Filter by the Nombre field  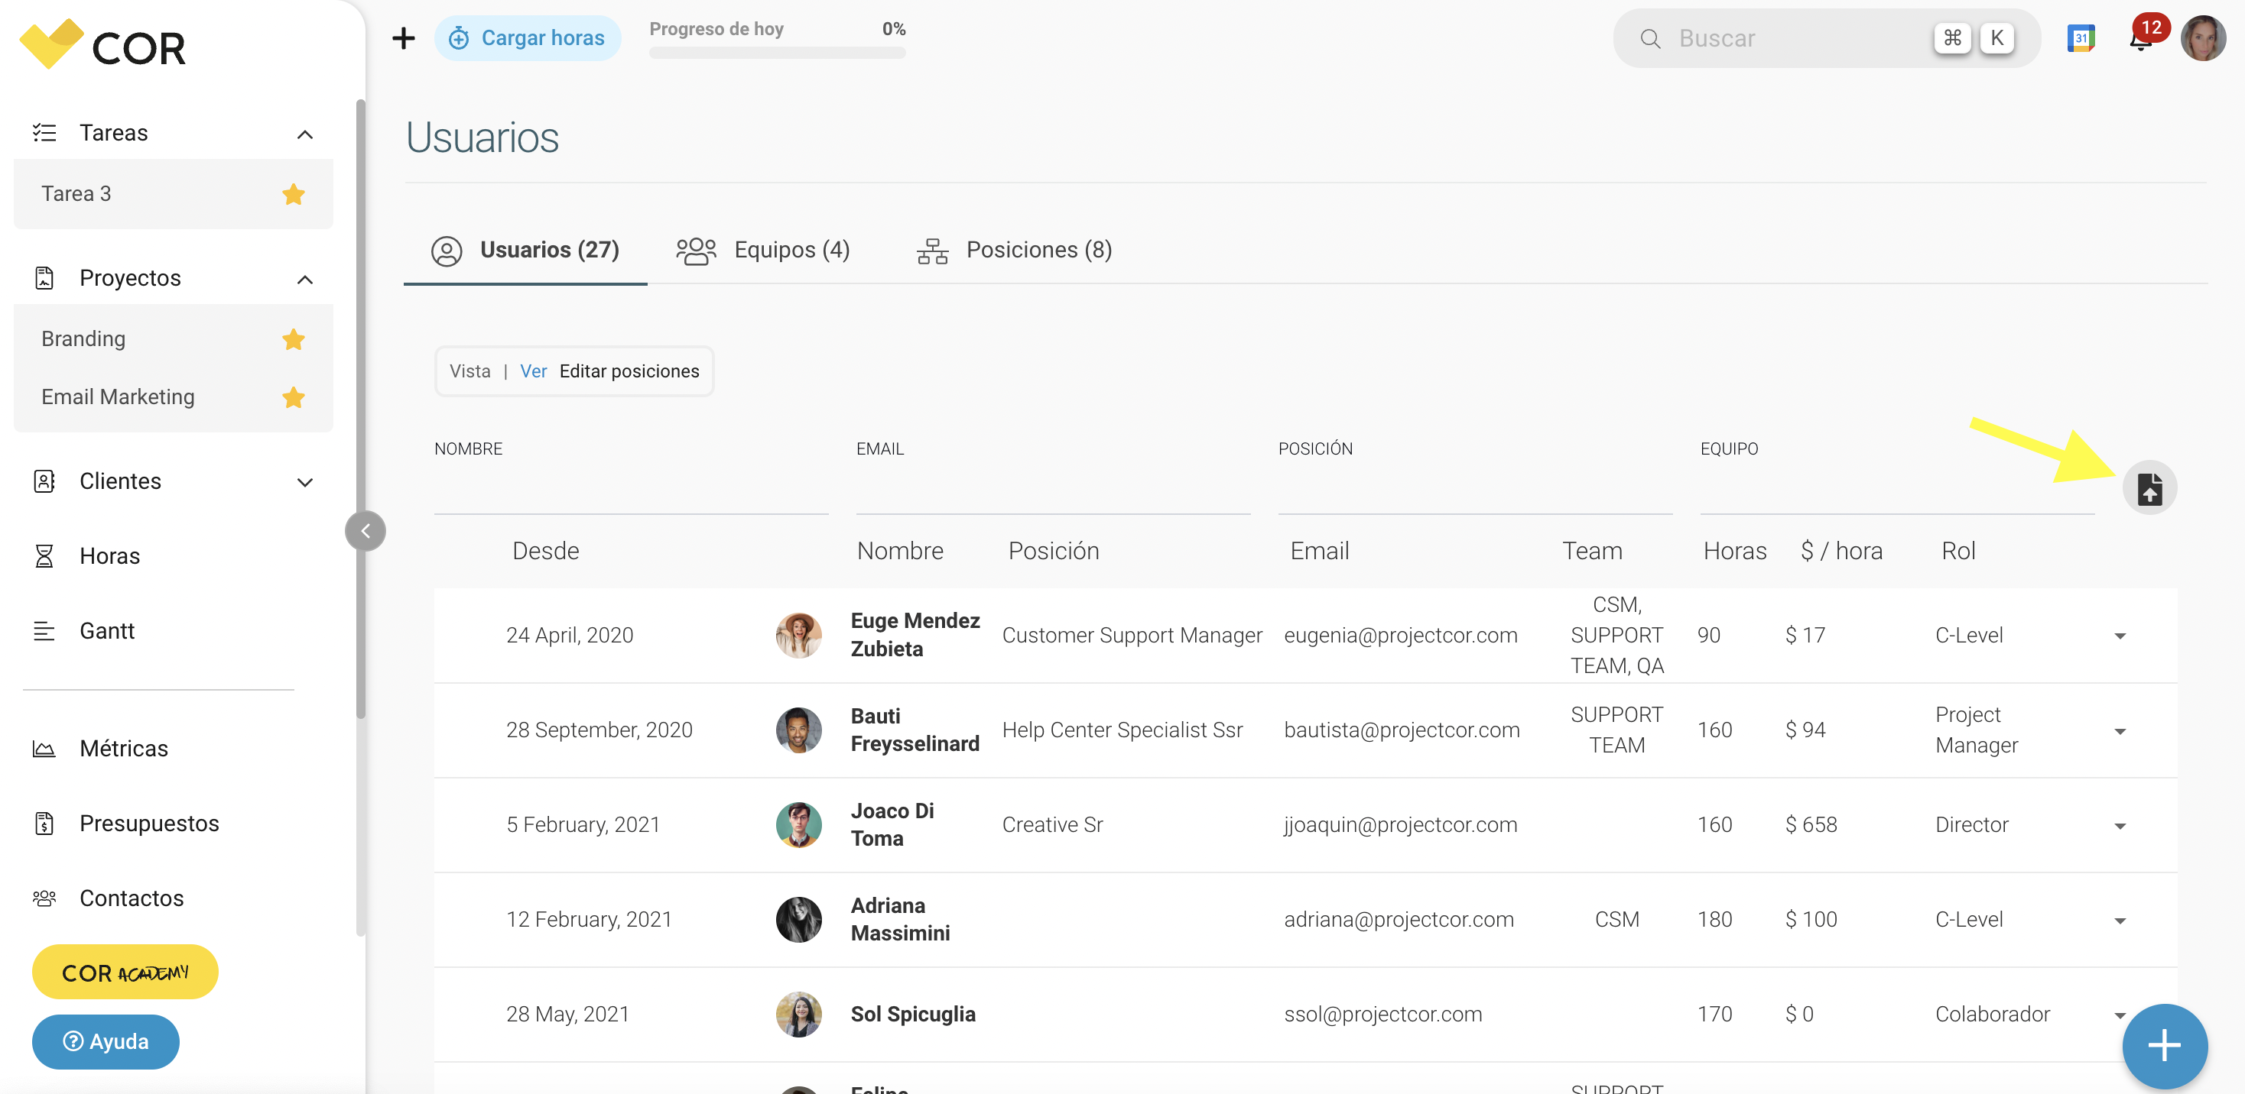click(631, 491)
